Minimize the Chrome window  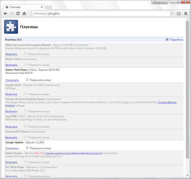pyautogui.click(x=173, y=2)
